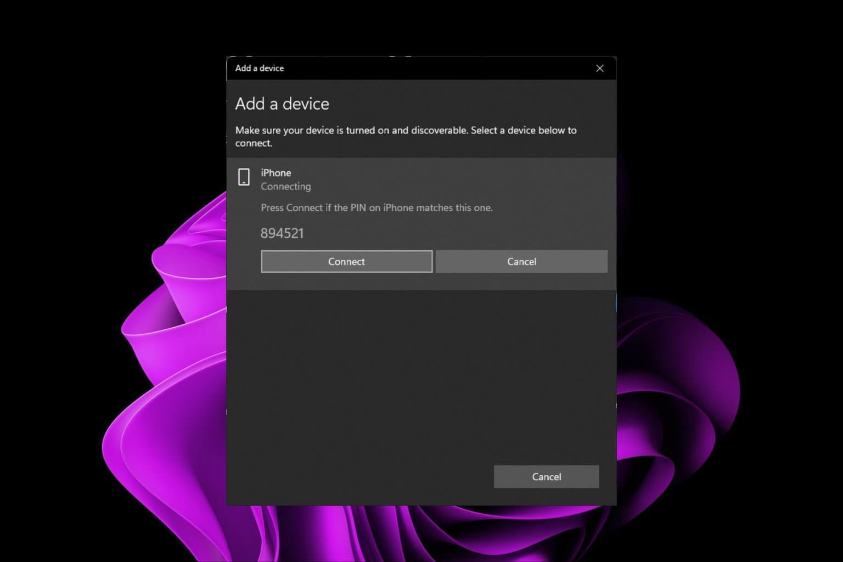Select the iPhone device name

[x=276, y=173]
